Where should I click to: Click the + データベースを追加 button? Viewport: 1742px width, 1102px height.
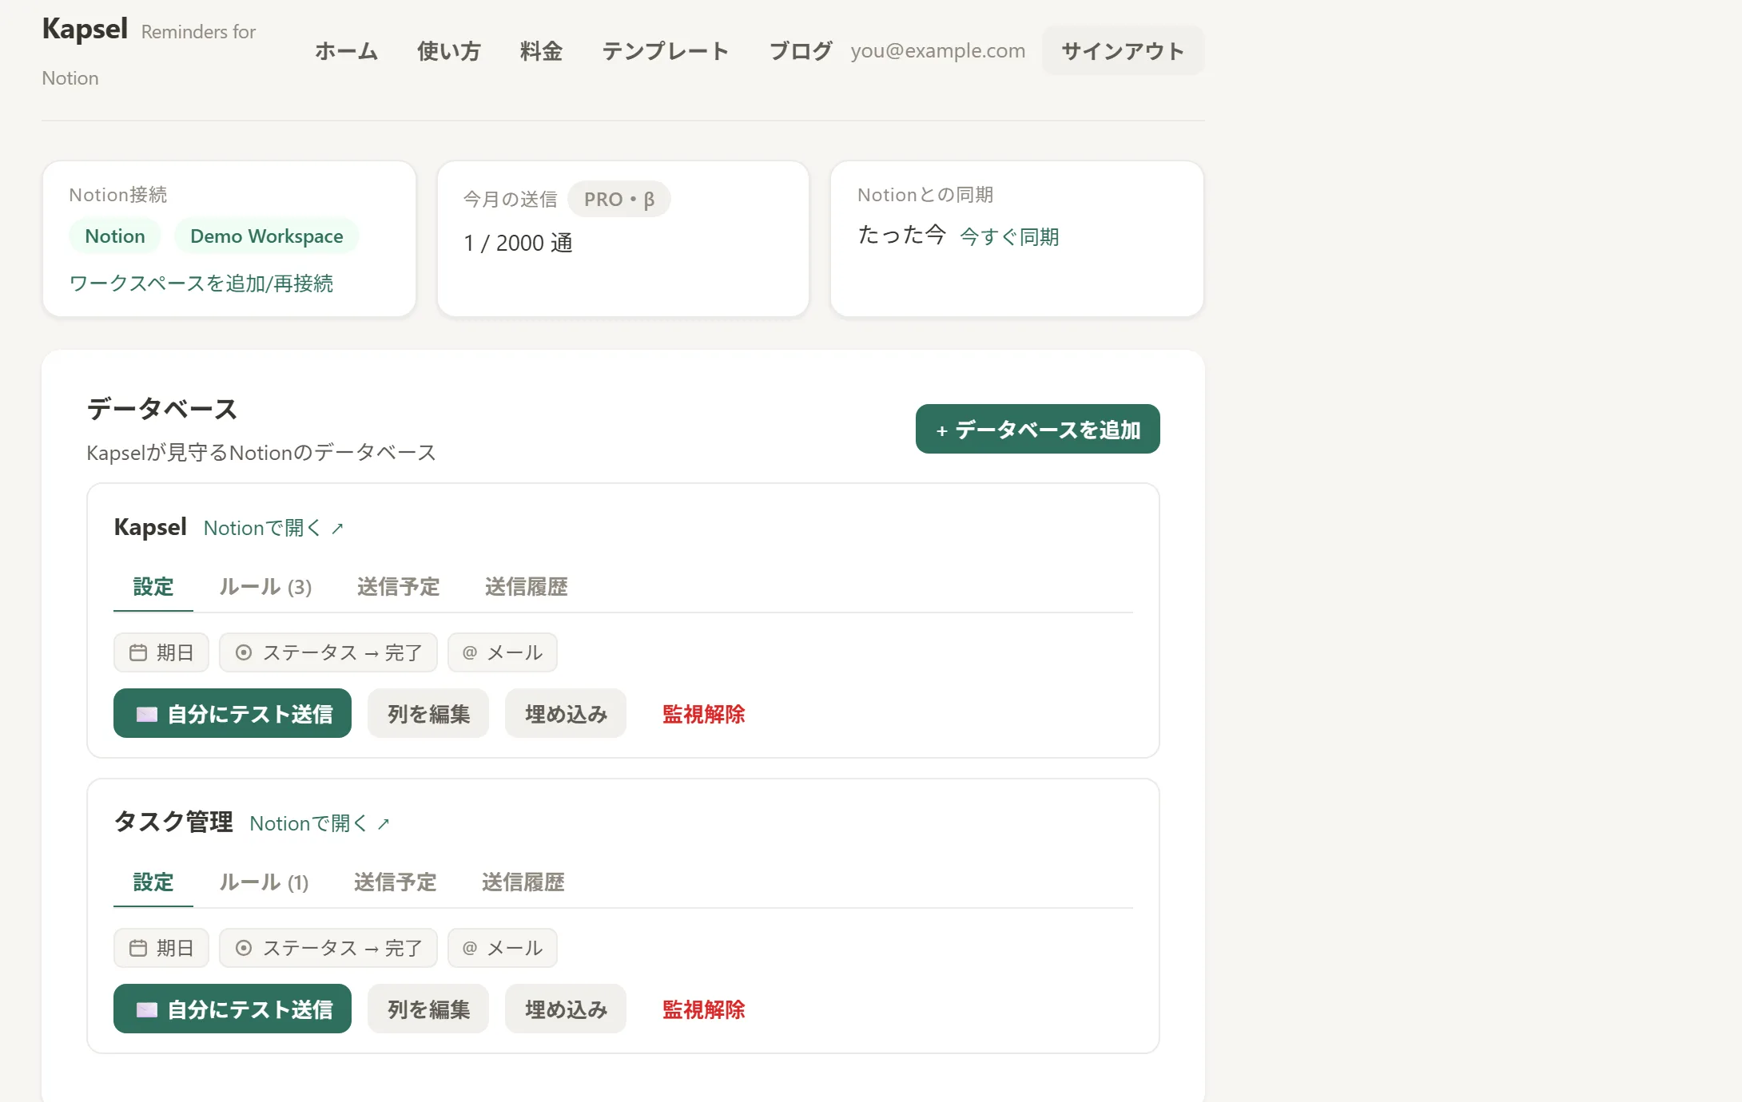click(x=1037, y=429)
